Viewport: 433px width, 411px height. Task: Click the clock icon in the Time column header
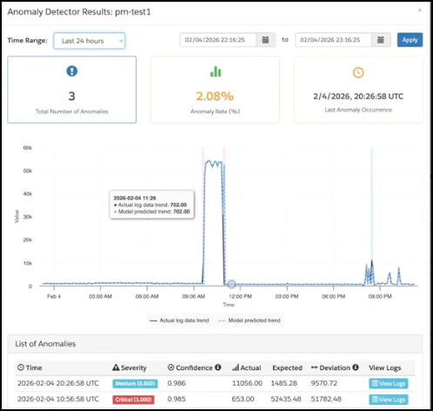tap(21, 367)
